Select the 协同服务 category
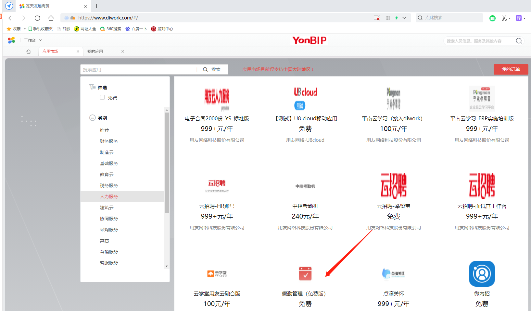 click(x=109, y=219)
